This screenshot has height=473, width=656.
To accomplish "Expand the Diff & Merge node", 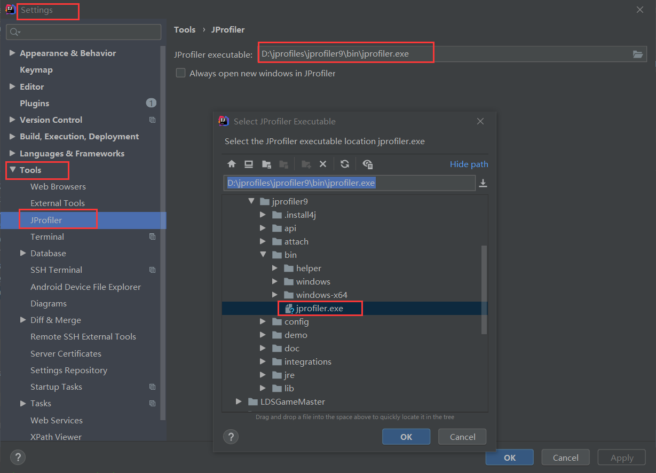I will click(x=23, y=320).
